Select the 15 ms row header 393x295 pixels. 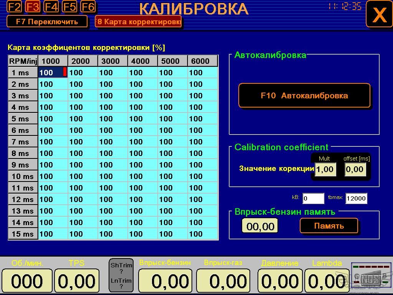pos(23,234)
